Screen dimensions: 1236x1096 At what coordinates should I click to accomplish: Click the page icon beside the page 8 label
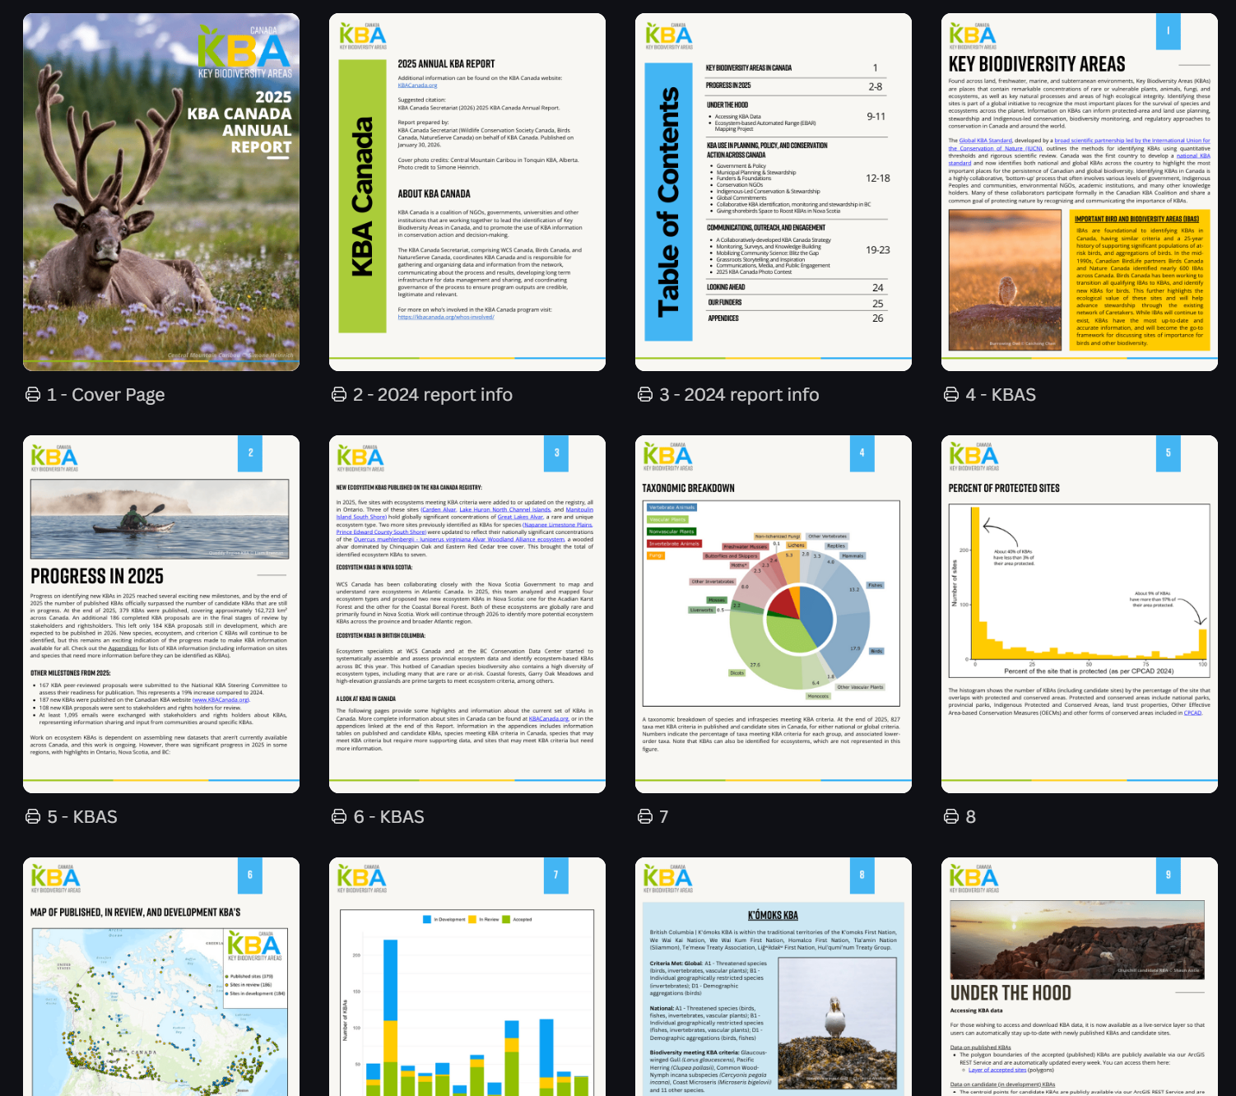pos(951,817)
